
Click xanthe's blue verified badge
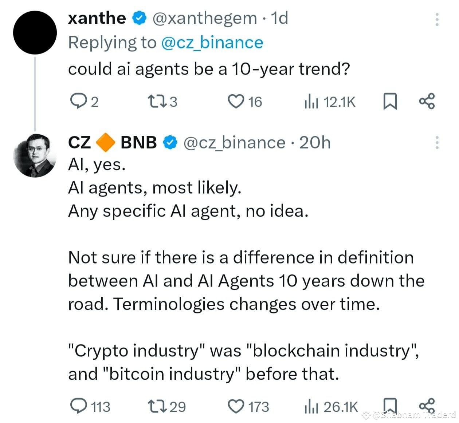tap(139, 18)
